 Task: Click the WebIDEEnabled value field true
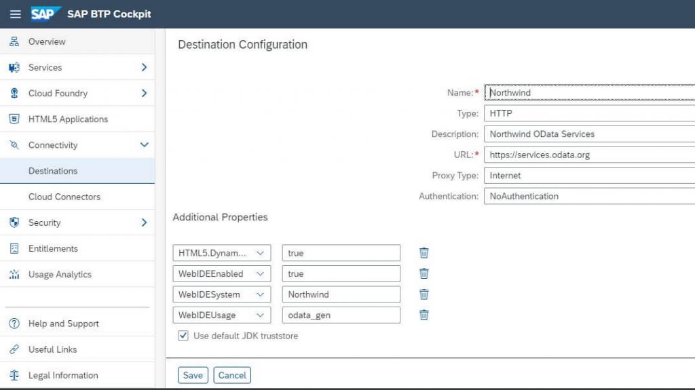[341, 274]
